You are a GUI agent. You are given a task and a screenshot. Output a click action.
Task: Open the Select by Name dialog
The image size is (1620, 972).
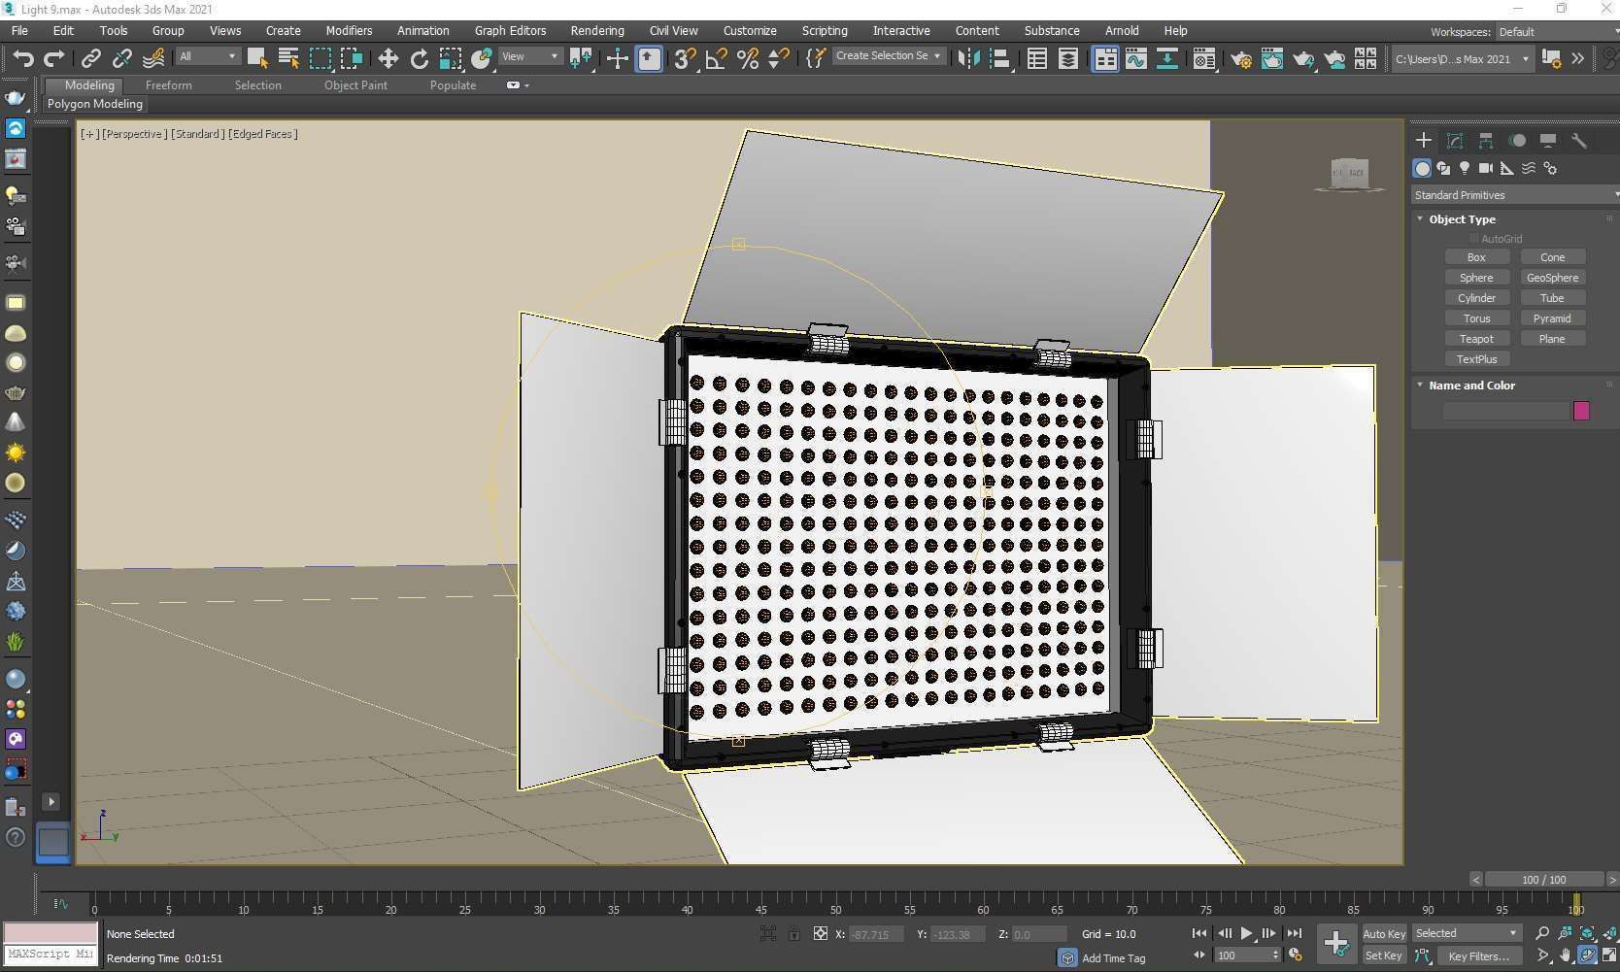coord(288,58)
